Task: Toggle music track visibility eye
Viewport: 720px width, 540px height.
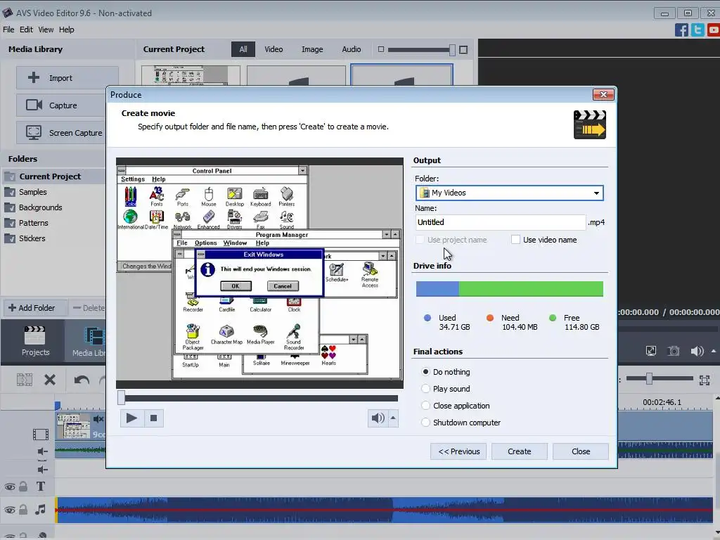Action: click(10, 510)
